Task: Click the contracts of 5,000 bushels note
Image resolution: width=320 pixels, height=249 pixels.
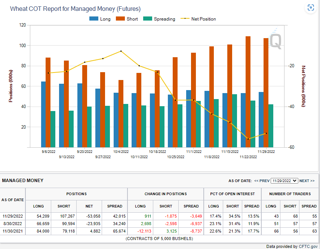Action: (159, 239)
